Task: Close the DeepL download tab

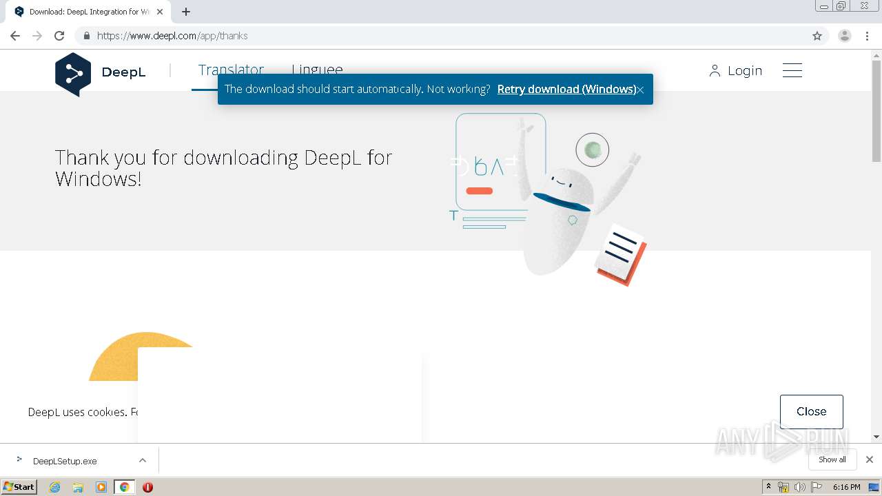Action: pyautogui.click(x=160, y=12)
